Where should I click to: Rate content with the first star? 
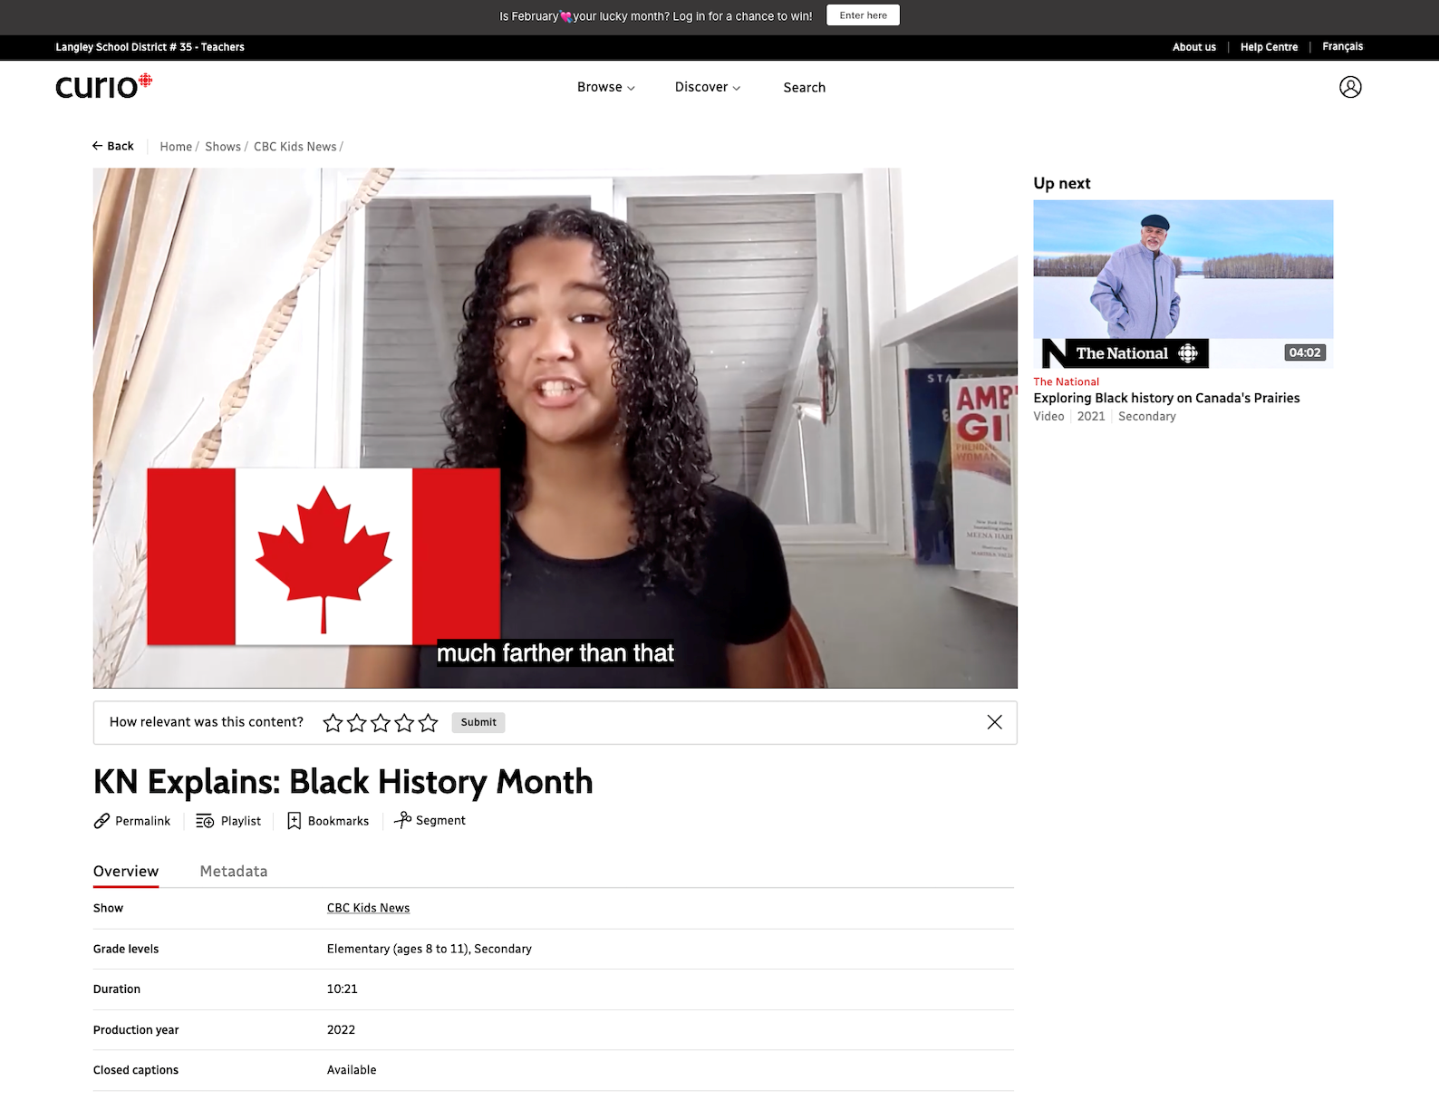tap(333, 723)
